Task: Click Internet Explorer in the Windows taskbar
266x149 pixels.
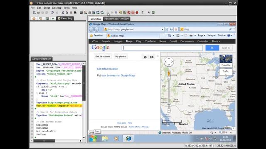Action: [128, 139]
